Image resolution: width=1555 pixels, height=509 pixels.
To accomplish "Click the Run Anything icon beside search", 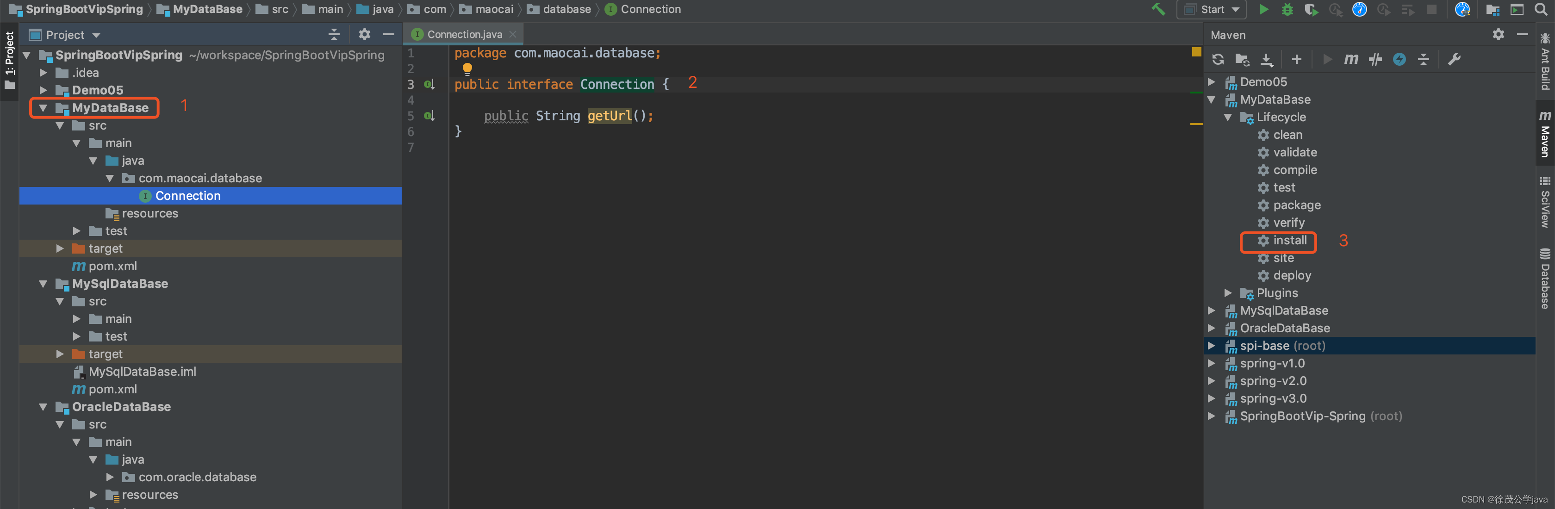I will click(x=1517, y=9).
